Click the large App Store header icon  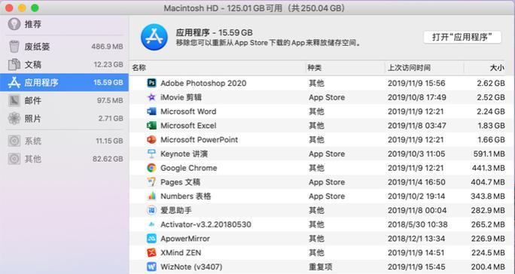point(154,37)
